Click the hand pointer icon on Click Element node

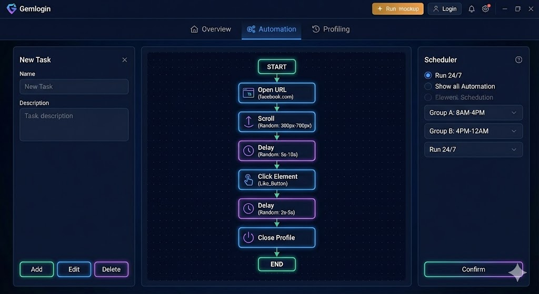click(x=248, y=180)
